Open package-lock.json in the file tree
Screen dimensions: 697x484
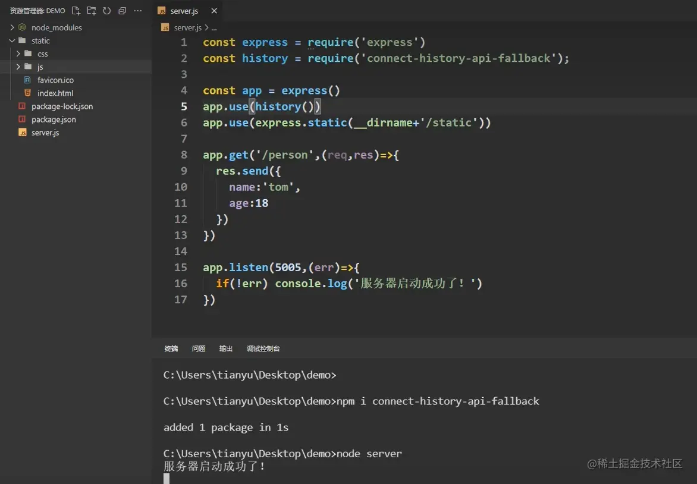pos(62,106)
